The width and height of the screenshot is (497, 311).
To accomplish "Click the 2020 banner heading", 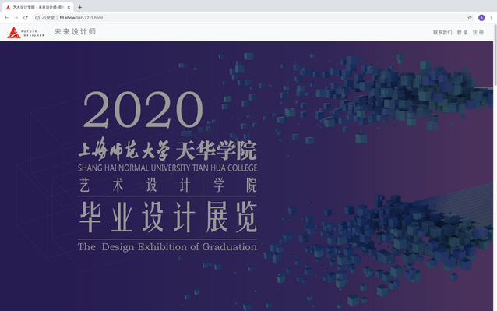I will pos(143,110).
